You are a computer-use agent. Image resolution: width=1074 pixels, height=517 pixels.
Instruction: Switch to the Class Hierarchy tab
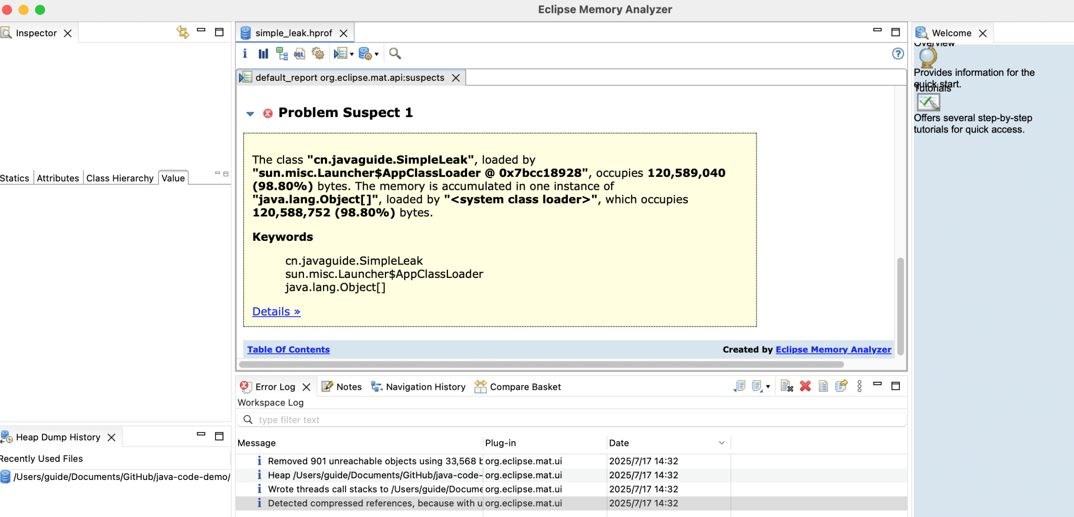120,178
